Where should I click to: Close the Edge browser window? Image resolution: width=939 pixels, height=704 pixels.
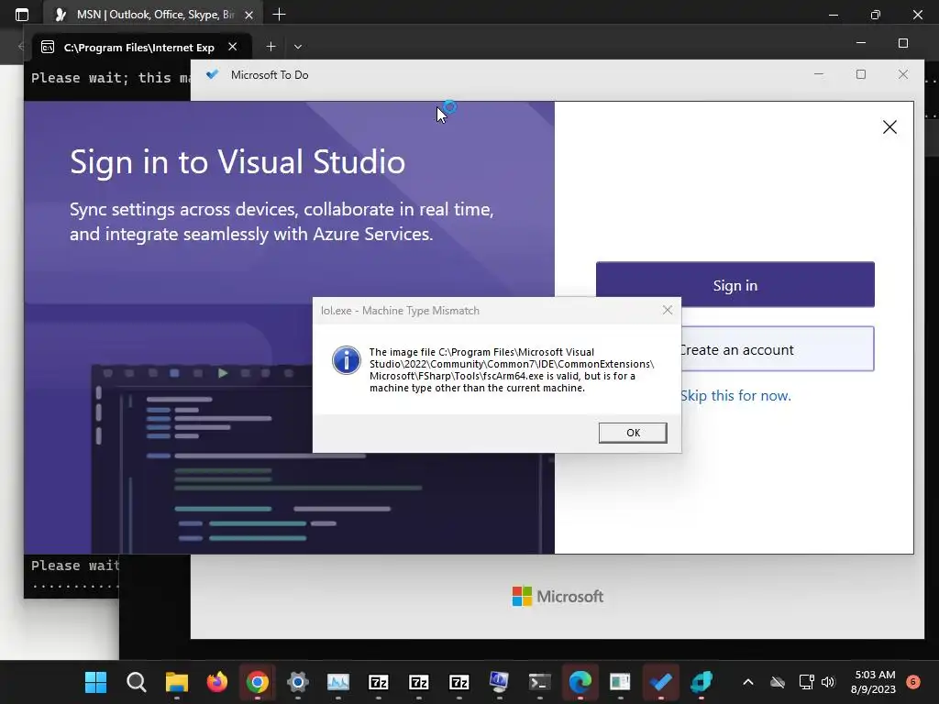coord(917,15)
